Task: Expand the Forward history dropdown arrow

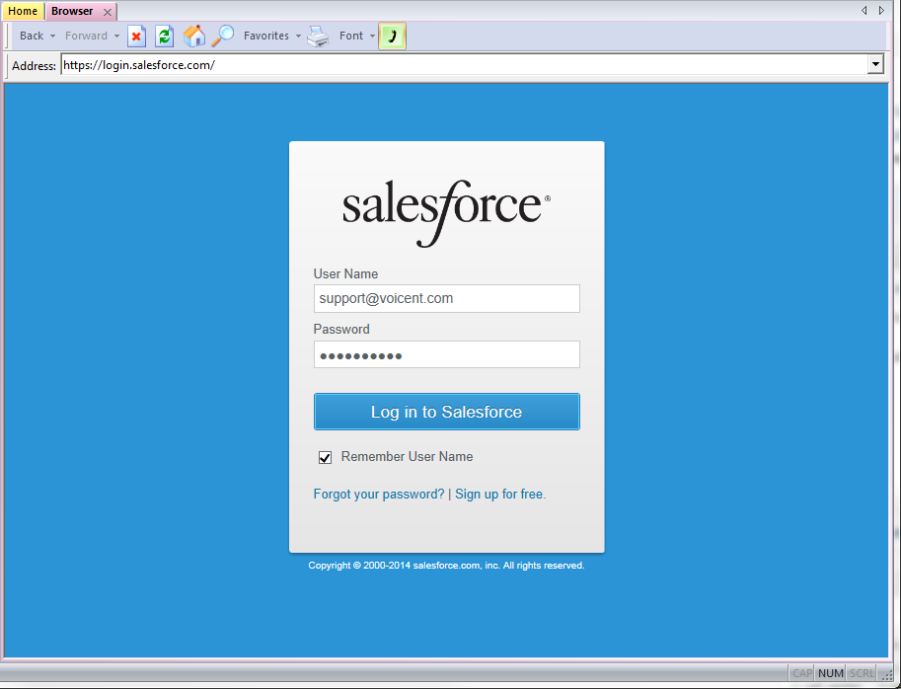Action: click(x=116, y=37)
